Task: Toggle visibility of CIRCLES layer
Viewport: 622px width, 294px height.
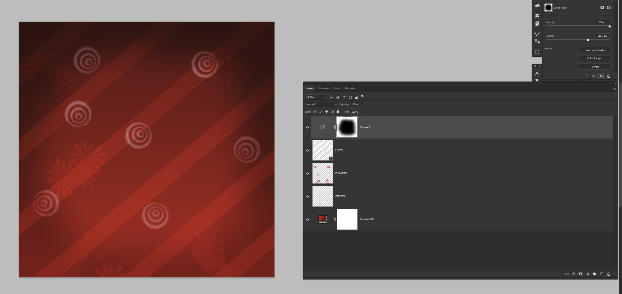Action: point(308,196)
